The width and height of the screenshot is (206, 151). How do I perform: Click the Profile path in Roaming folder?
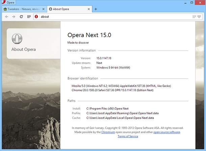pos(122,113)
